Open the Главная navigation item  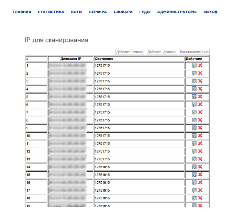tap(22, 12)
